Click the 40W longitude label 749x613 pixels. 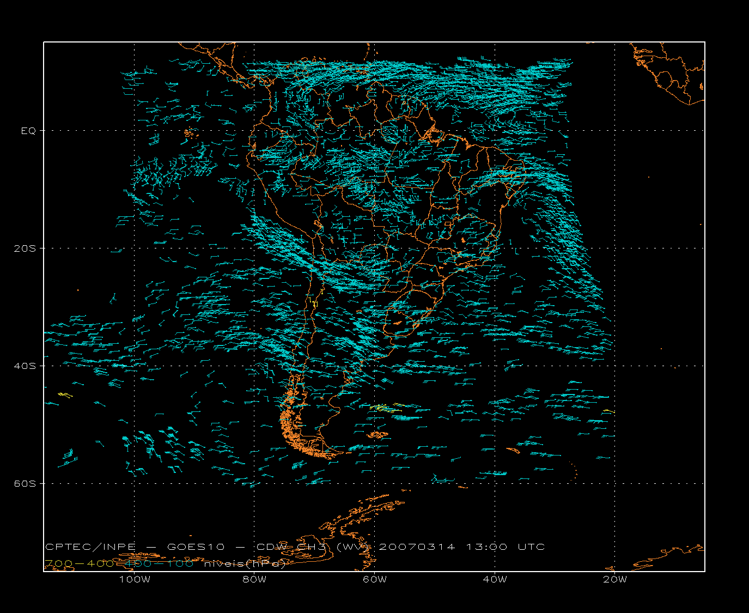(x=495, y=579)
